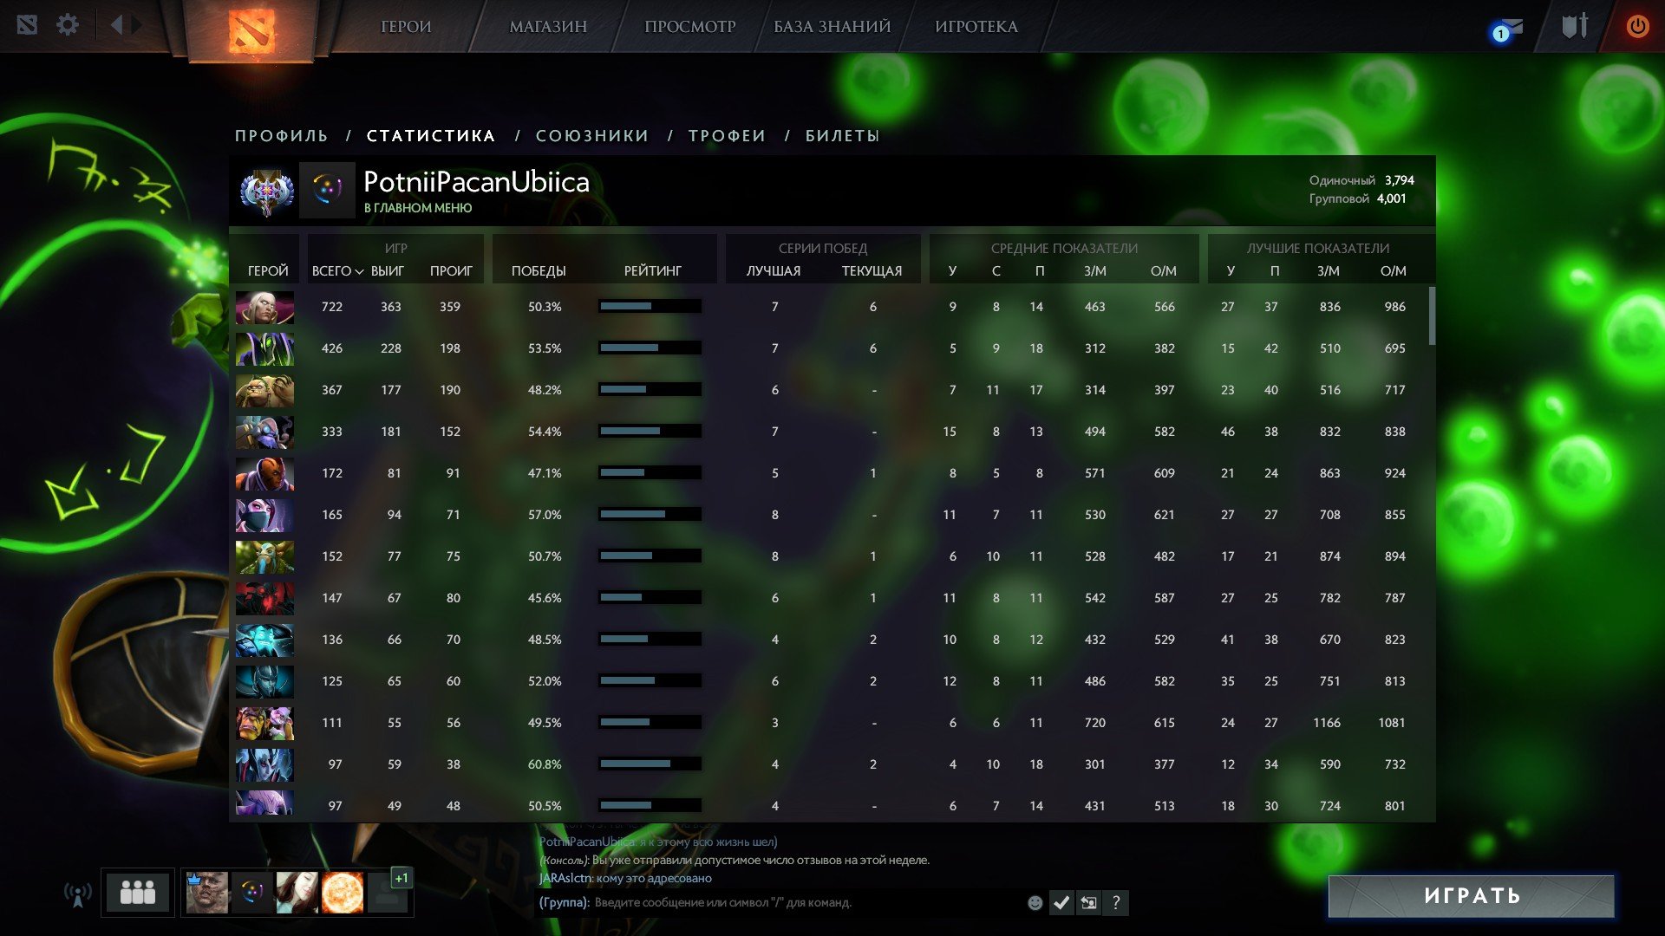Click the chat channel switch icon

click(x=1088, y=903)
